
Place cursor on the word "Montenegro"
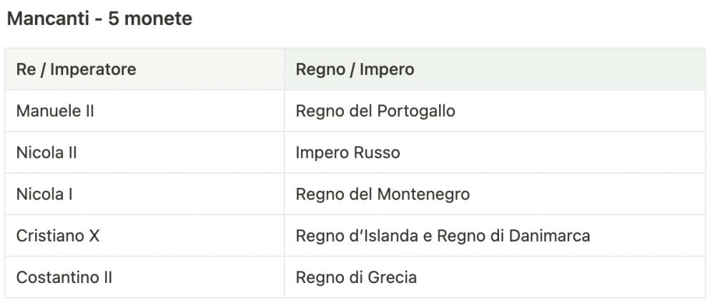click(426, 194)
